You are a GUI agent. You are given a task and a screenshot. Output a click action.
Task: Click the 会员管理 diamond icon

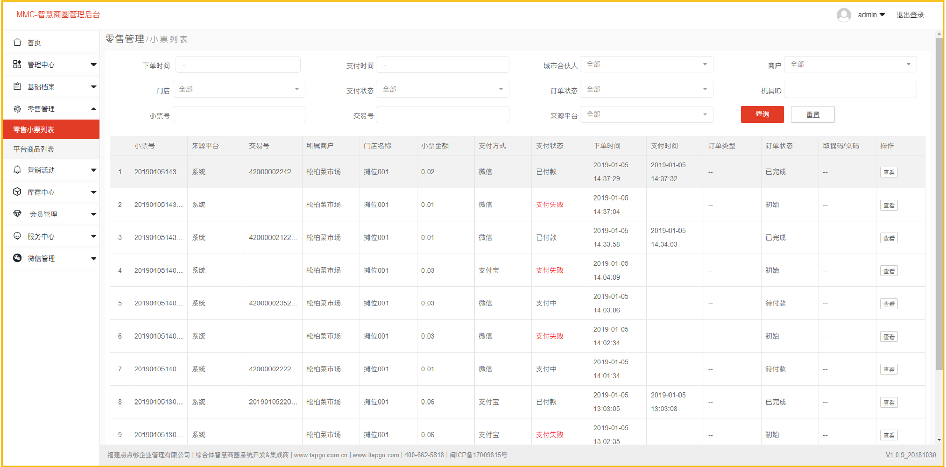[17, 214]
